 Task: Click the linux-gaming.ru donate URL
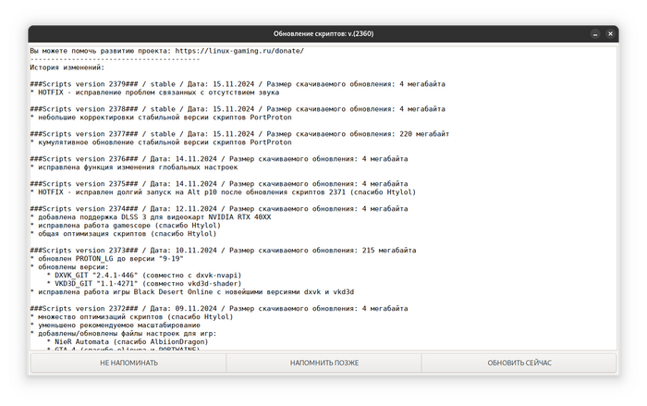238,51
